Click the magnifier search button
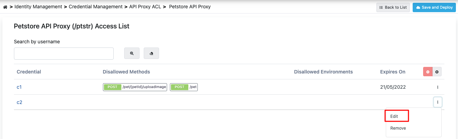The image size is (458, 139). [132, 53]
